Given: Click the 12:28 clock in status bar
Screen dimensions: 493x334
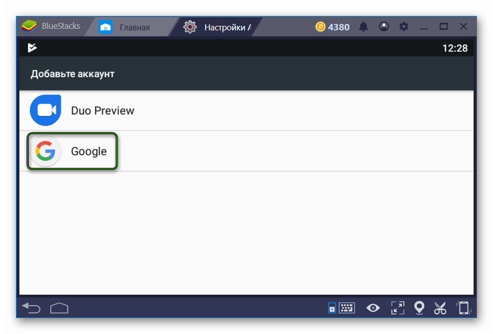Looking at the screenshot, I should tap(455, 48).
